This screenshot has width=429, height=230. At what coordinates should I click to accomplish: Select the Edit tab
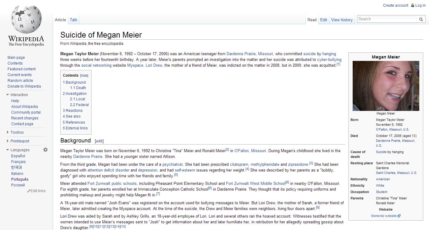(x=324, y=20)
